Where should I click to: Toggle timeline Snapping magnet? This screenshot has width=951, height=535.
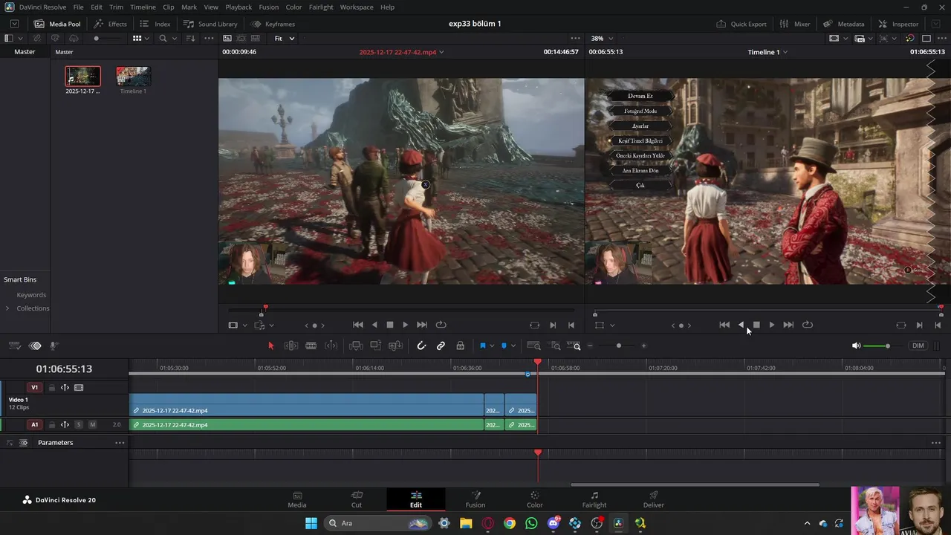(421, 346)
